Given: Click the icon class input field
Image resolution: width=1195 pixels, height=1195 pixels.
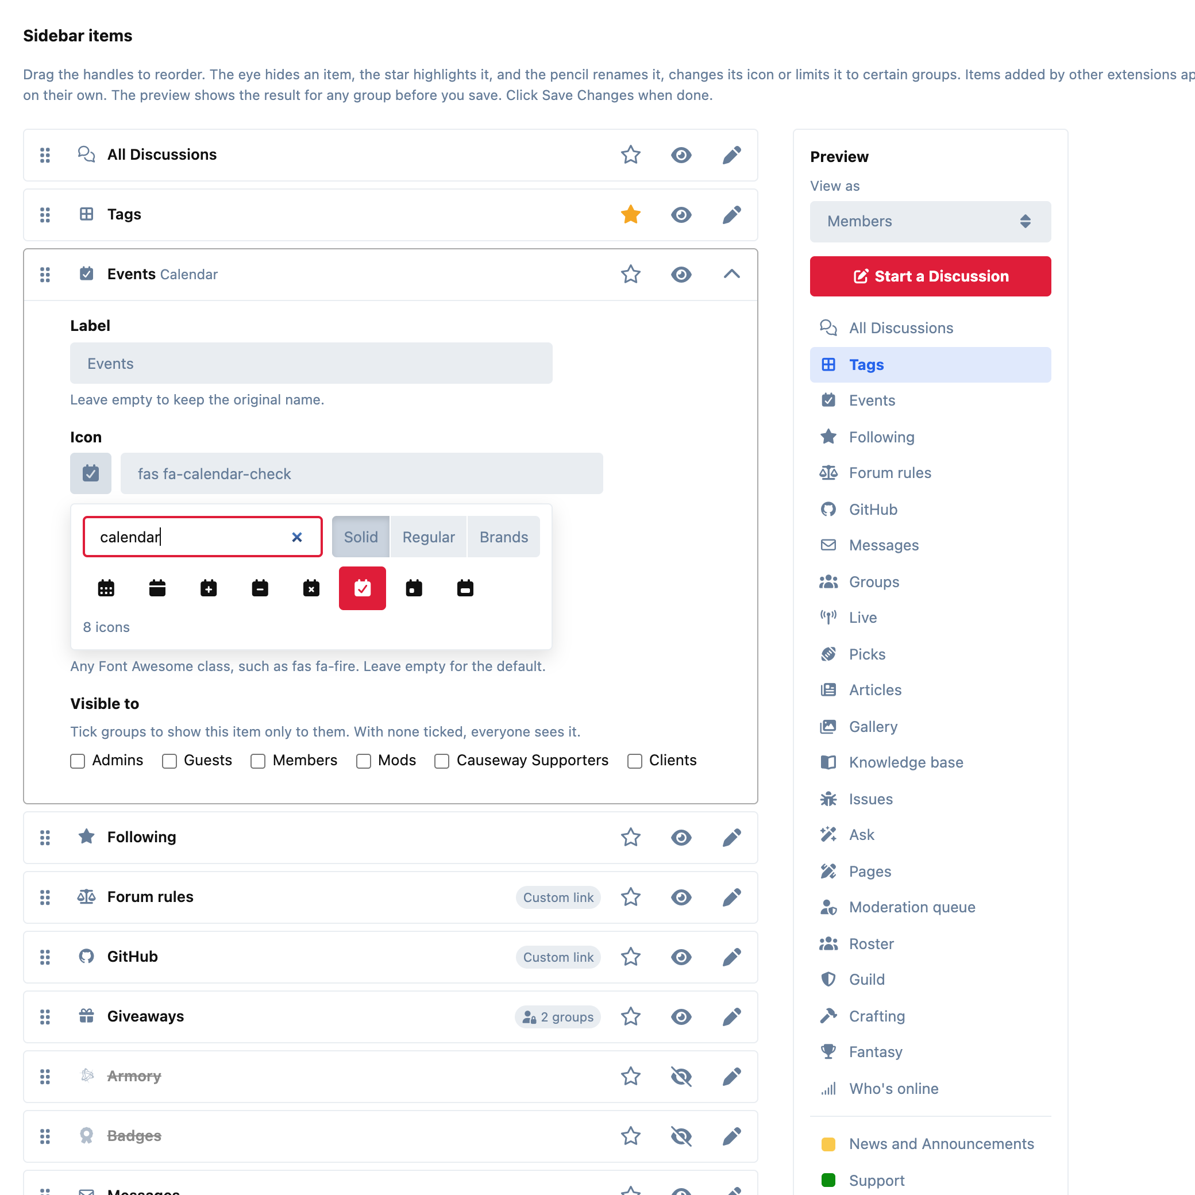Looking at the screenshot, I should pyautogui.click(x=362, y=473).
